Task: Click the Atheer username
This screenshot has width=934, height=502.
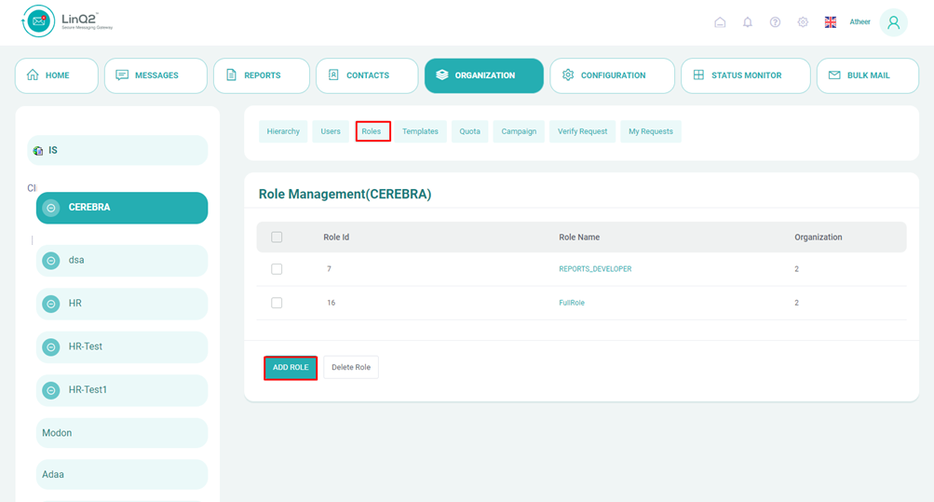Action: pyautogui.click(x=860, y=22)
